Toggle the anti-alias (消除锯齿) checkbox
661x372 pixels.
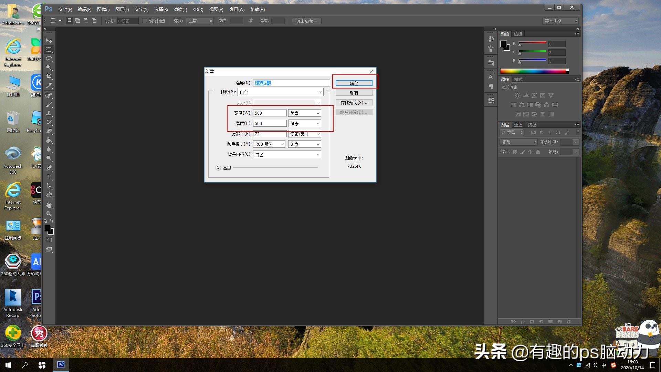145,21
